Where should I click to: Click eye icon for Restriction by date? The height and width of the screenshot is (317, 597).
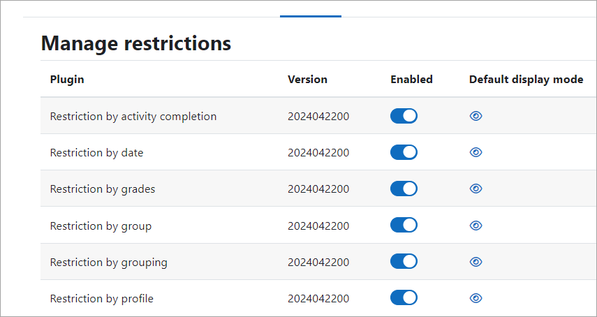476,153
